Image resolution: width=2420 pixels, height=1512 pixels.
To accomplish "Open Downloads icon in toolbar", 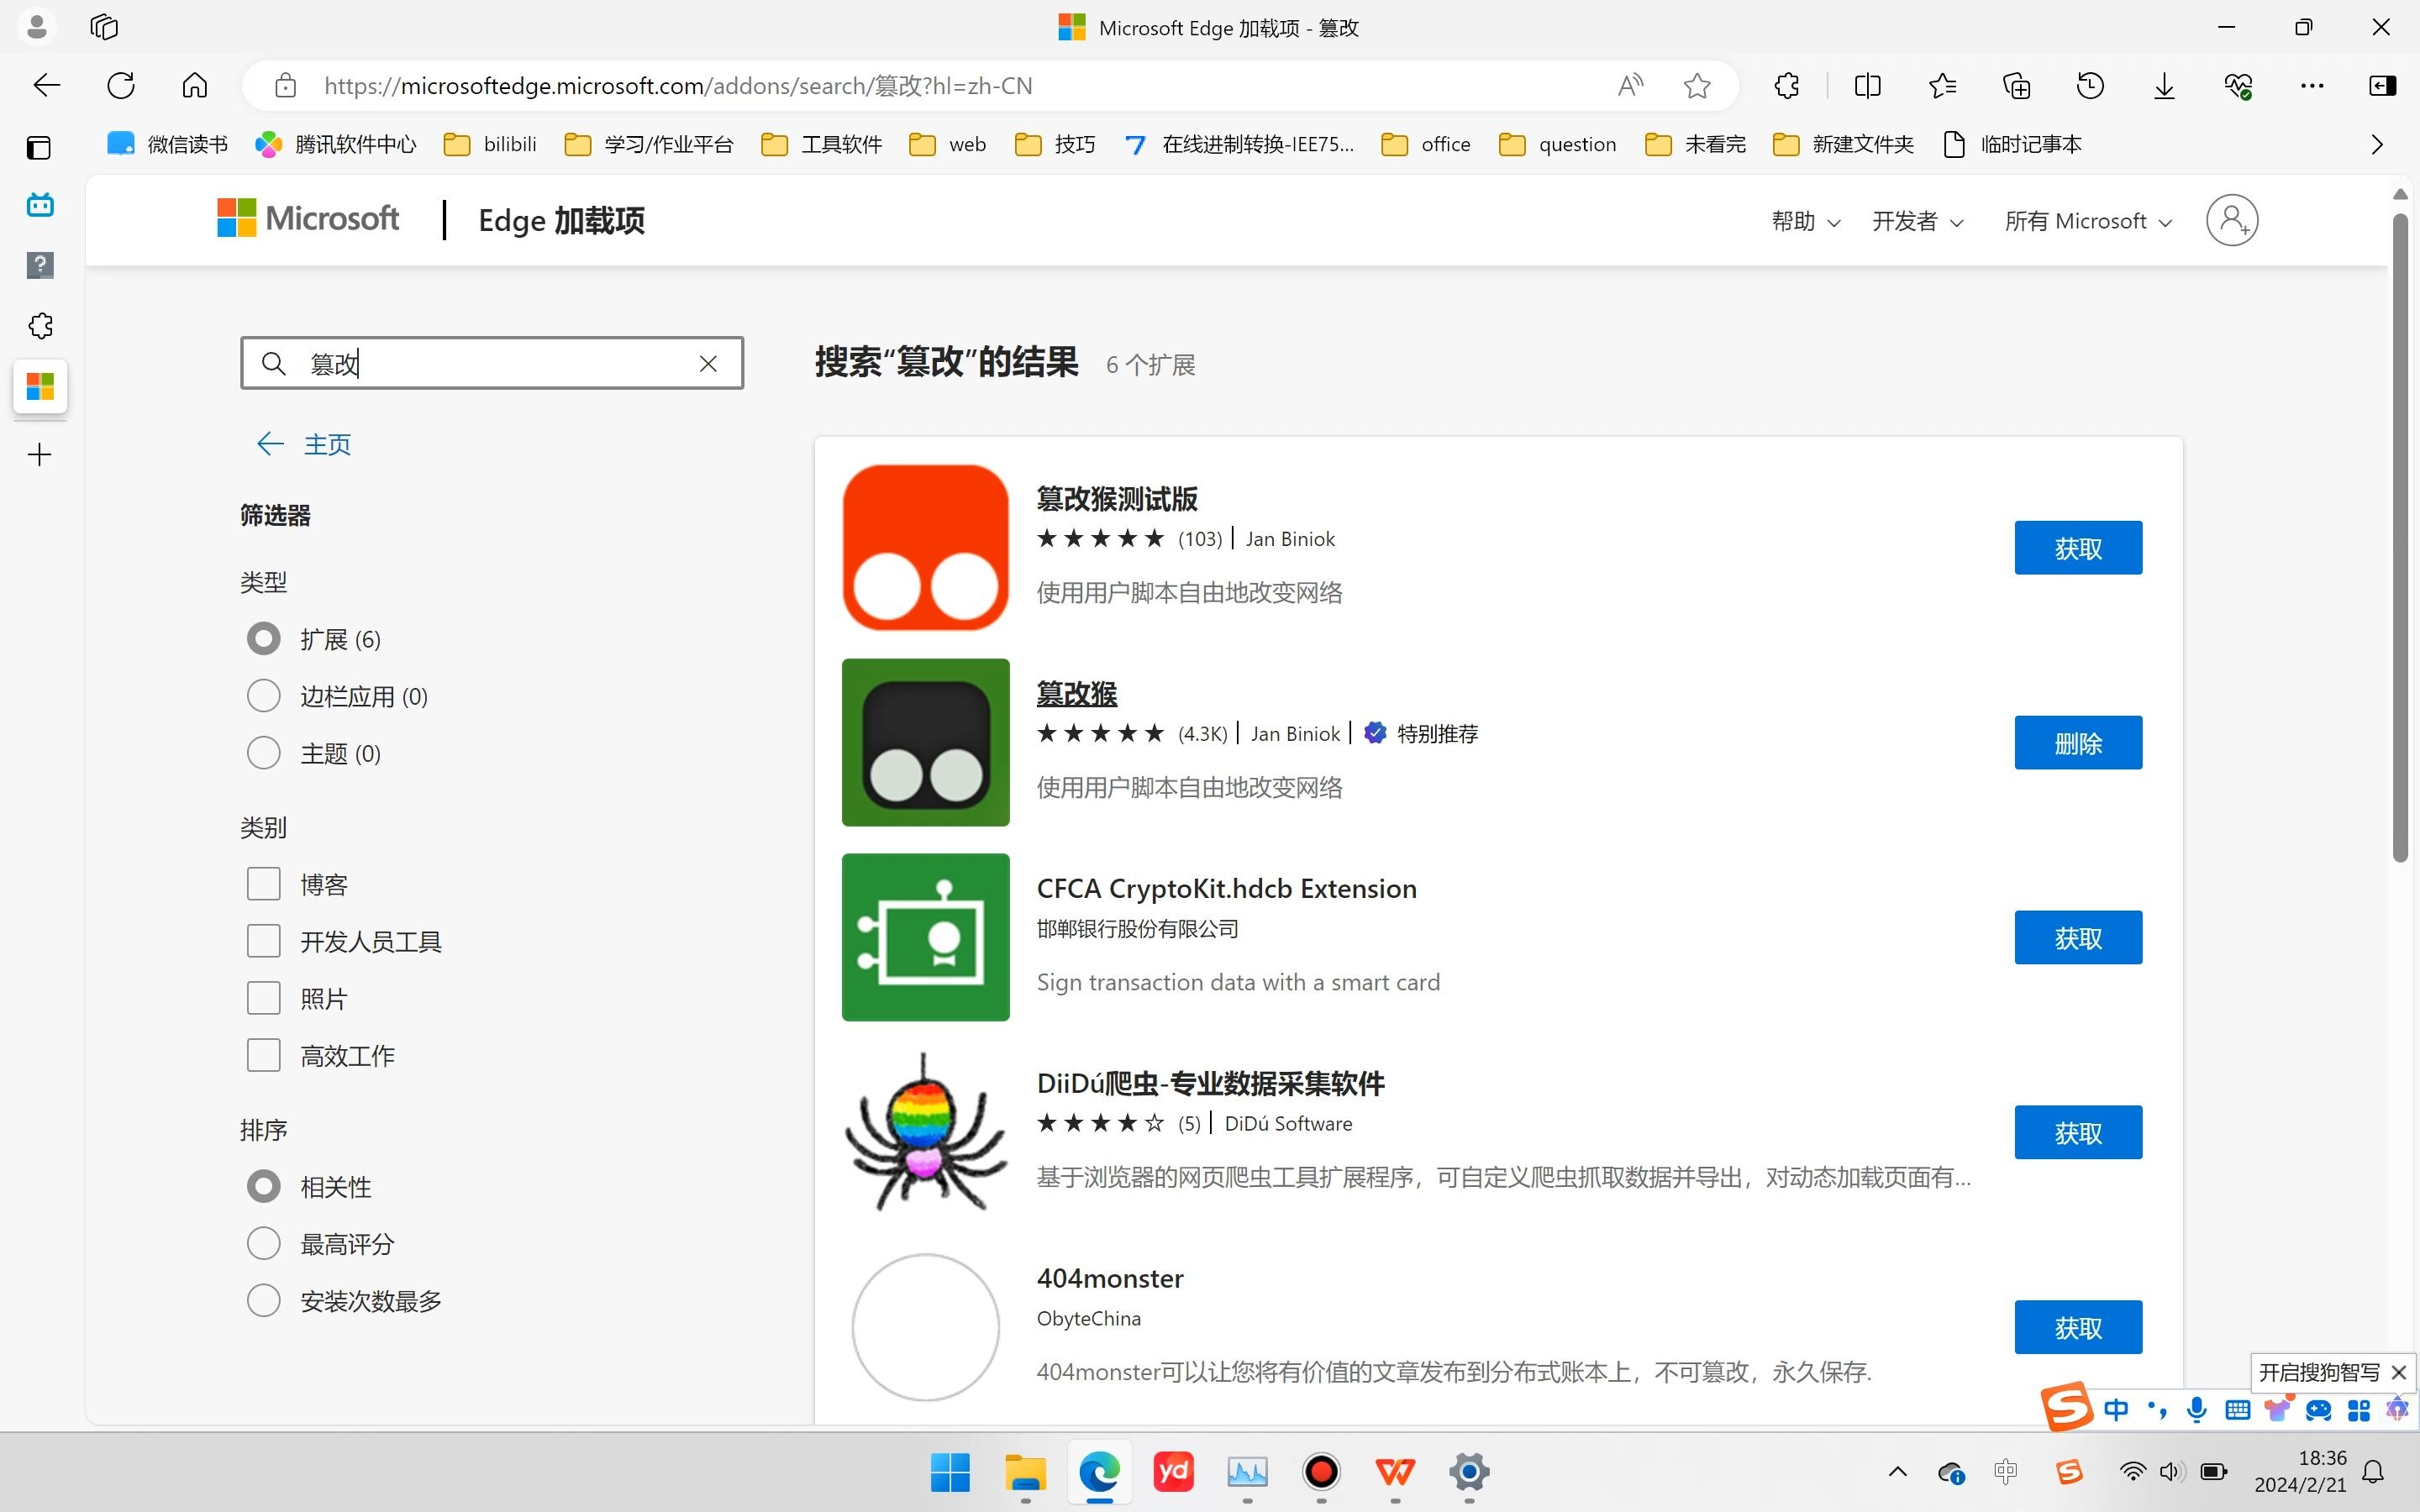I will [x=2164, y=86].
